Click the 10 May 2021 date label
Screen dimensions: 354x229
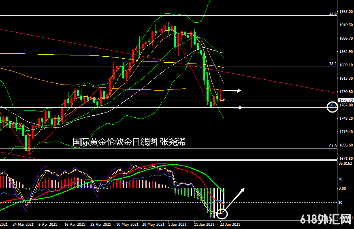(x=126, y=224)
